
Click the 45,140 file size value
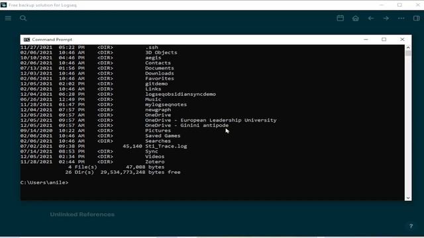point(132,146)
